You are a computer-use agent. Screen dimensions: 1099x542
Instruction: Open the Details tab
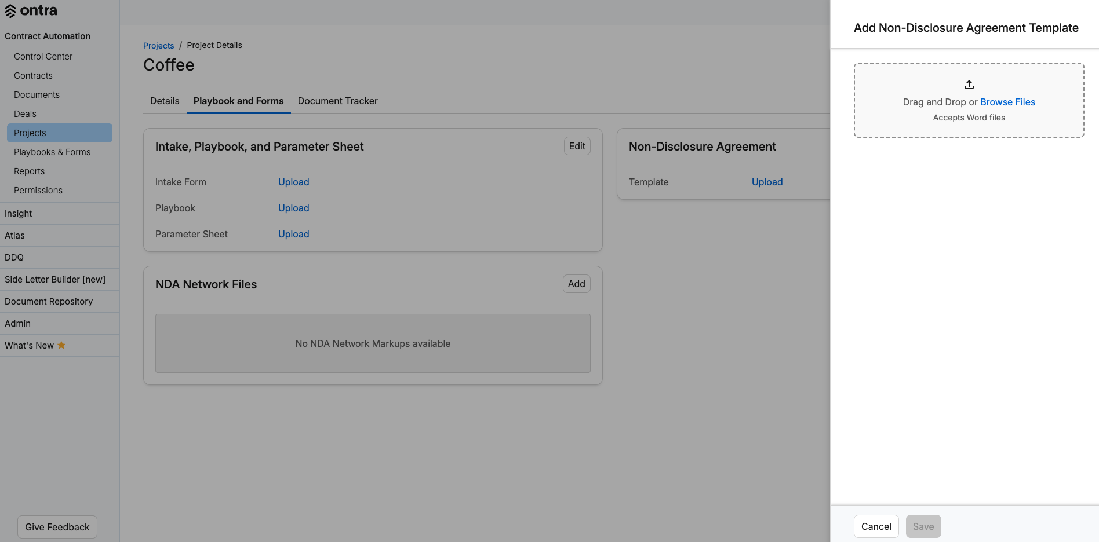(165, 101)
